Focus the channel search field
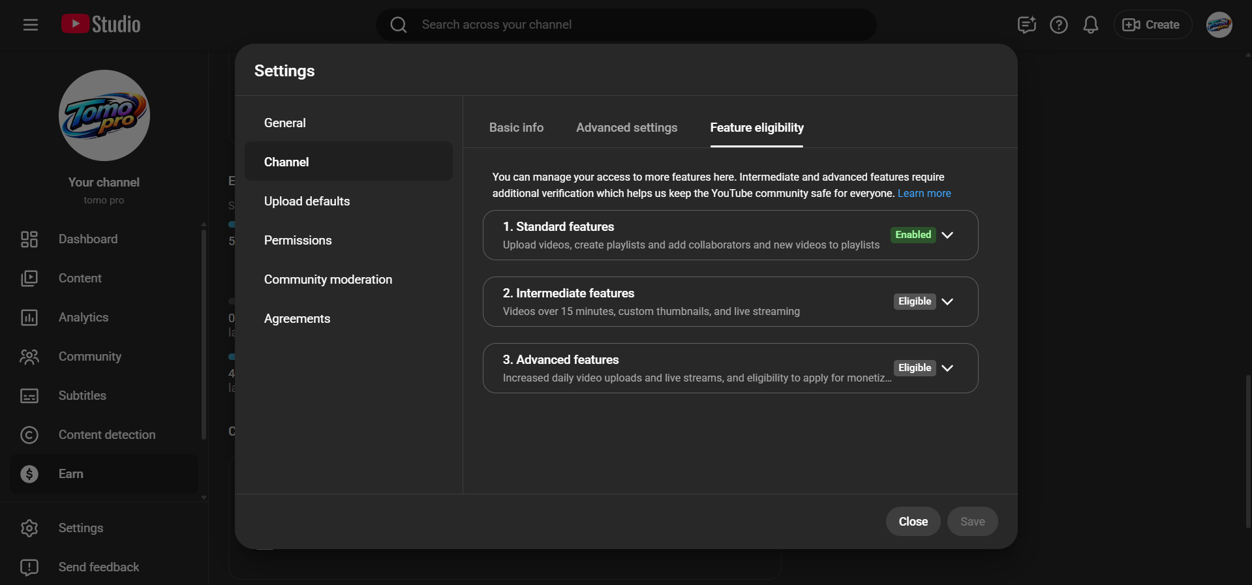The height and width of the screenshot is (585, 1252). (626, 25)
